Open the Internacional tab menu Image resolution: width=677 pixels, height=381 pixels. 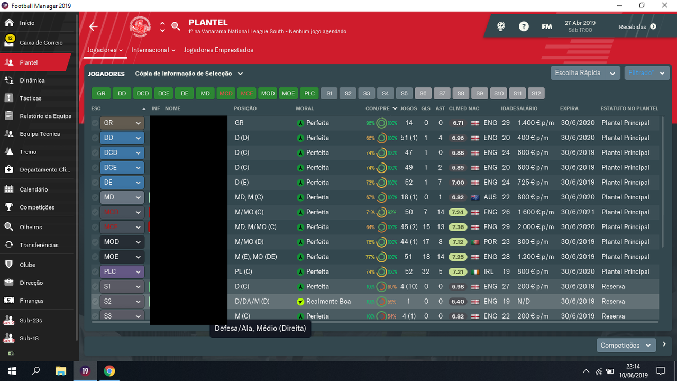click(153, 50)
